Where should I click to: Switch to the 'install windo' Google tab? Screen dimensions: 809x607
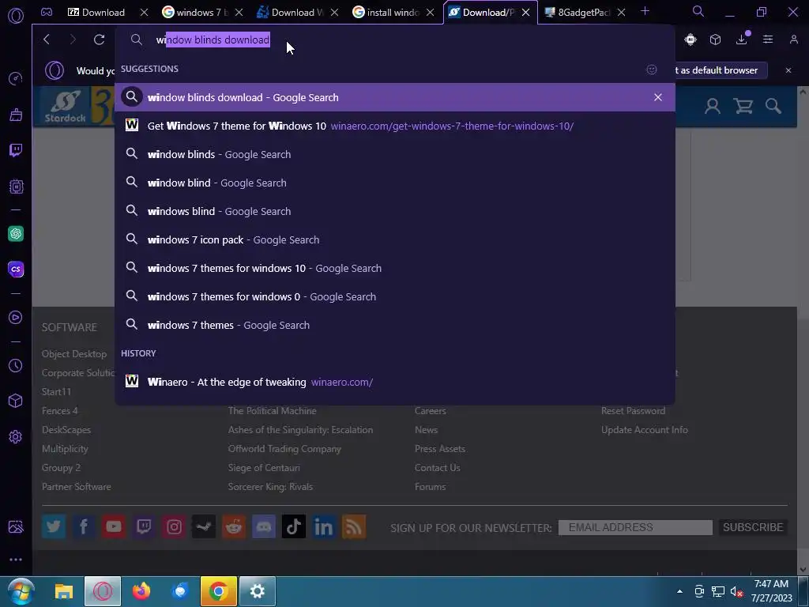click(x=393, y=13)
